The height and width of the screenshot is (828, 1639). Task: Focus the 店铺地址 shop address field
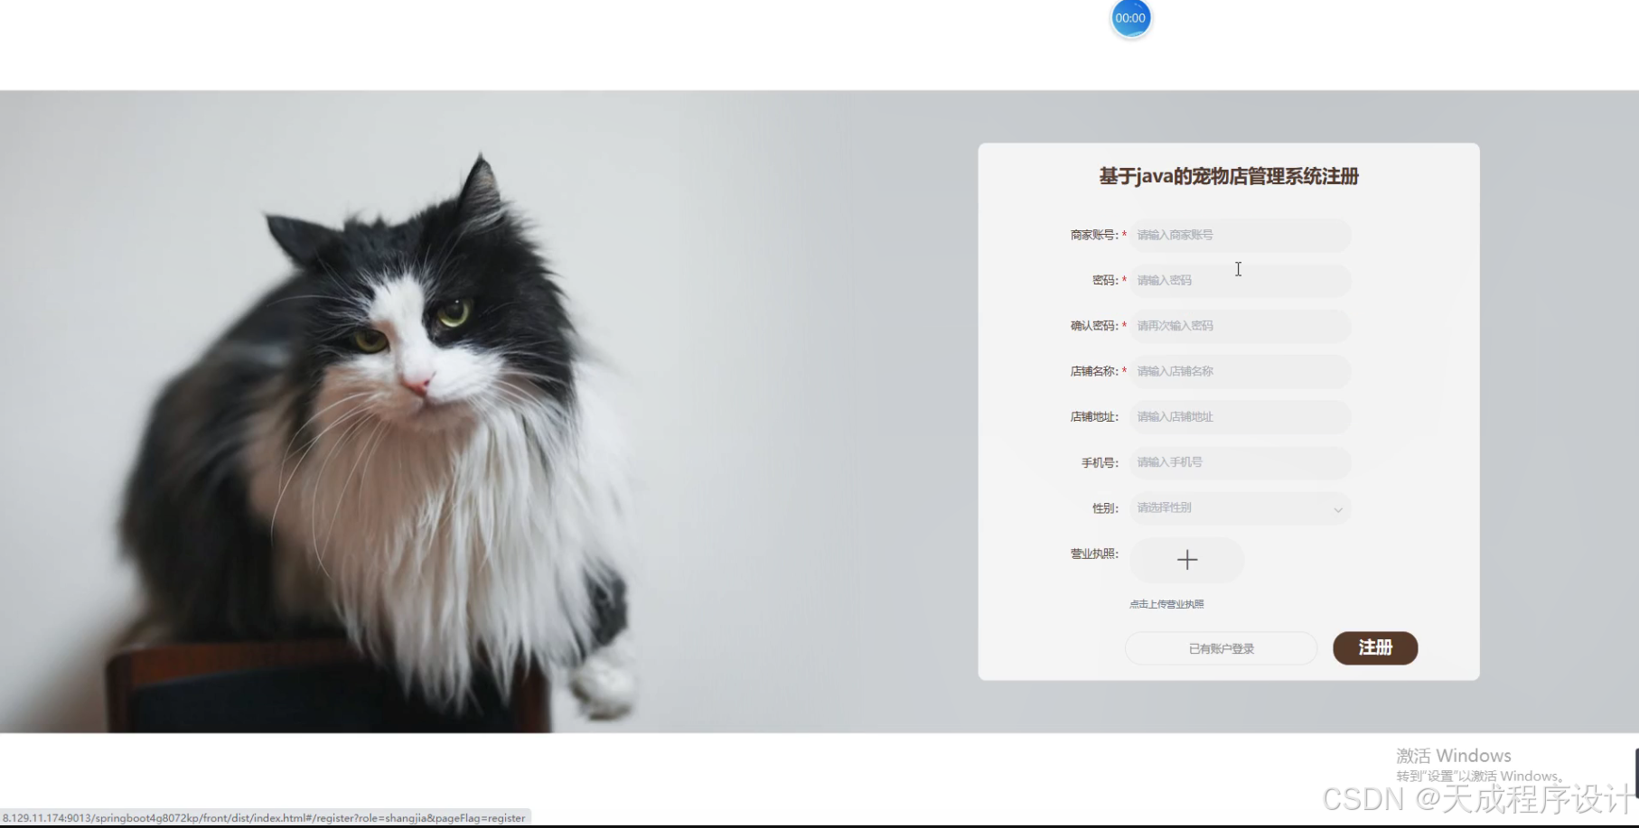pyautogui.click(x=1238, y=416)
